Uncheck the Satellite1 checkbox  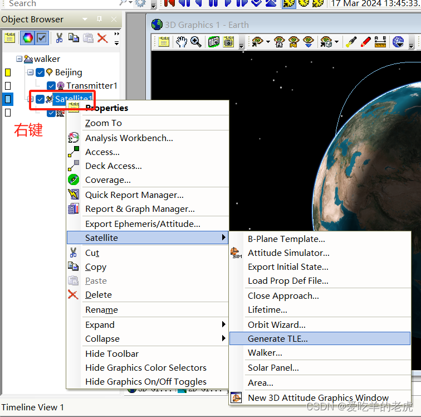point(40,99)
